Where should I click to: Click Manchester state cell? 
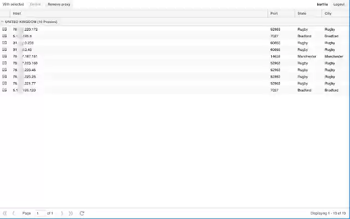point(307,56)
